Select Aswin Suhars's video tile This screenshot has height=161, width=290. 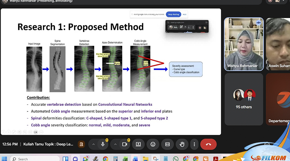pyautogui.click(x=278, y=44)
